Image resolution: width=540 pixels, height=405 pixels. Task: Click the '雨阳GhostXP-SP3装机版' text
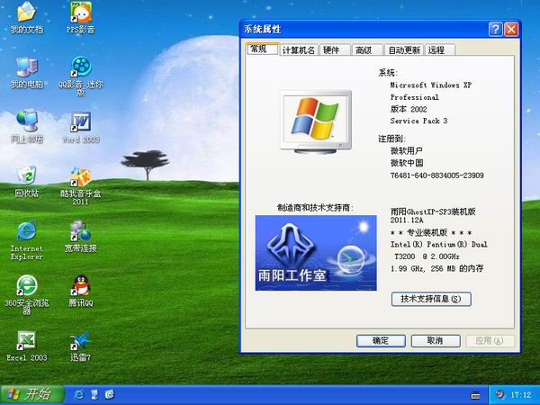tap(433, 211)
